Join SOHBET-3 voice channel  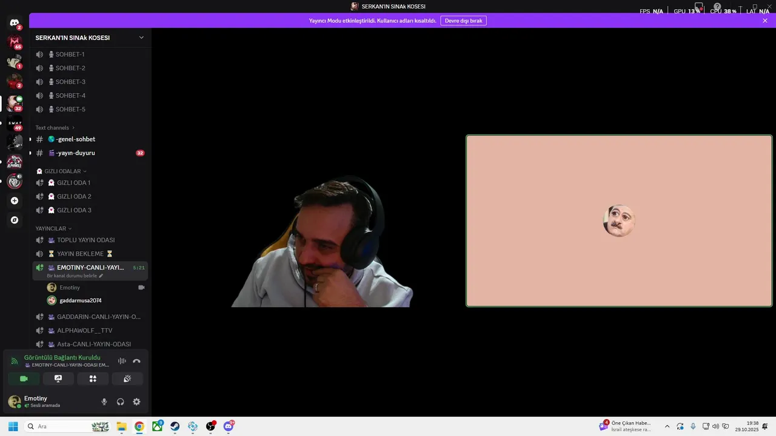click(90, 82)
